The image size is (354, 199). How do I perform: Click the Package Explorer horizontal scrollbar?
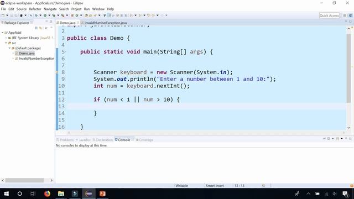tap(24, 180)
